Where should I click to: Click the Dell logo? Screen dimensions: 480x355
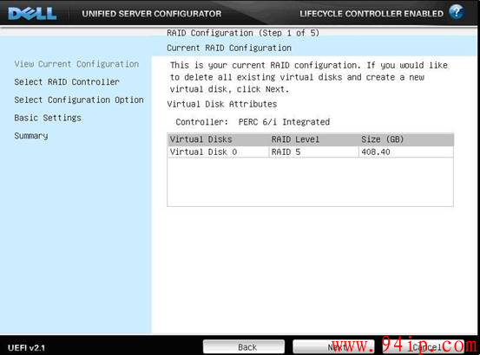32,14
